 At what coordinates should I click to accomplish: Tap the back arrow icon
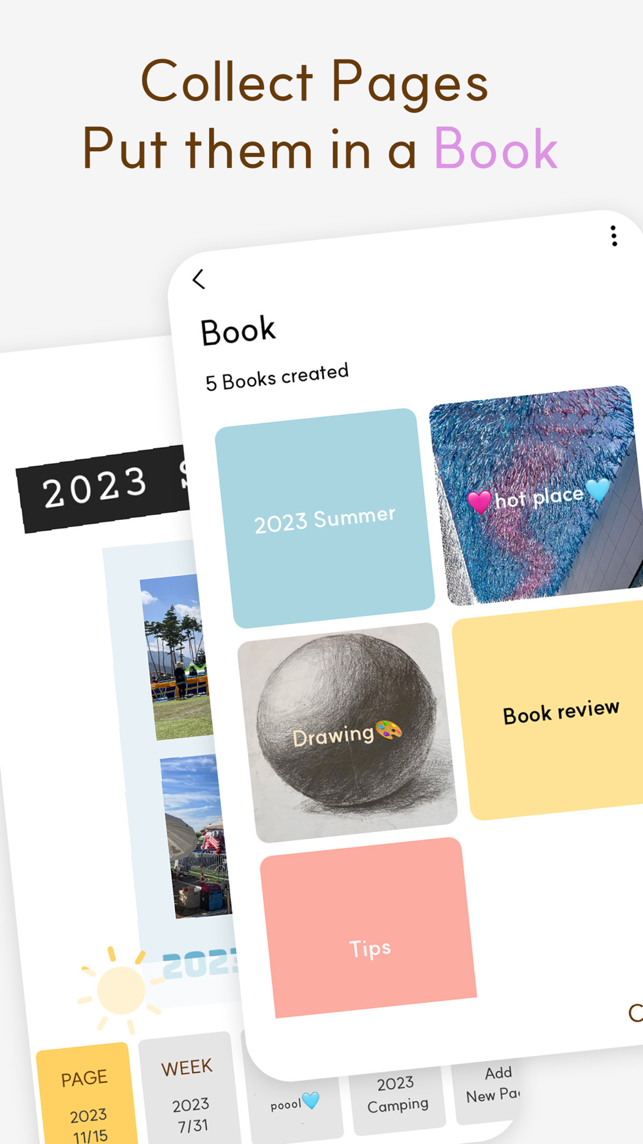tap(199, 279)
